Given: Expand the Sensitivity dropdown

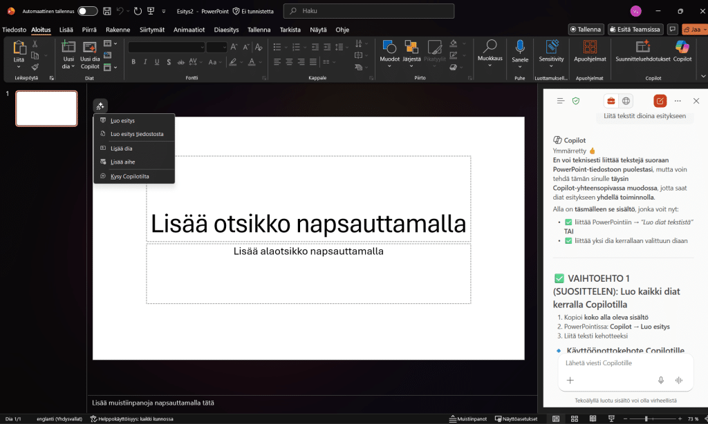Looking at the screenshot, I should point(551,67).
